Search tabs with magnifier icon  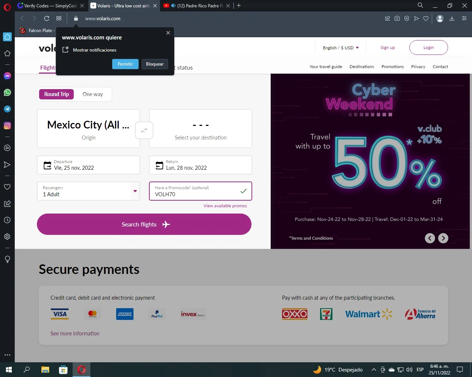point(420,5)
